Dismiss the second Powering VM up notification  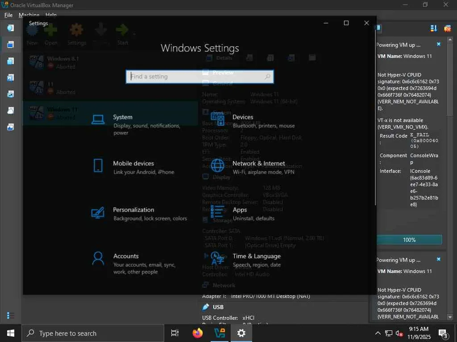tap(439, 259)
